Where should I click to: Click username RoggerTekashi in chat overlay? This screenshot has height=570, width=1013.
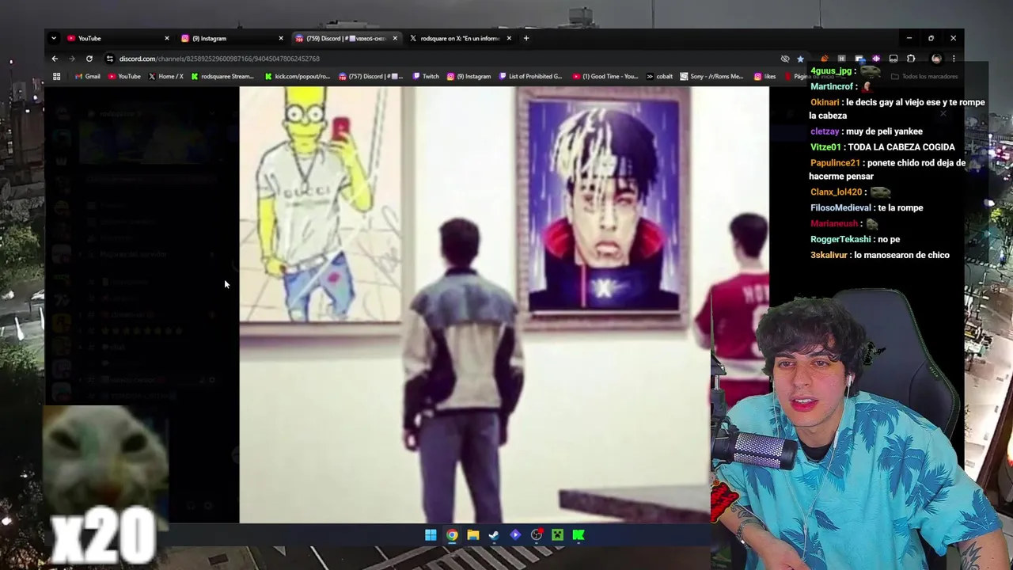[x=840, y=239]
